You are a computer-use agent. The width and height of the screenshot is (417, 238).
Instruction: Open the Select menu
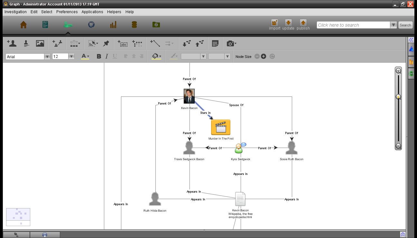pos(47,12)
